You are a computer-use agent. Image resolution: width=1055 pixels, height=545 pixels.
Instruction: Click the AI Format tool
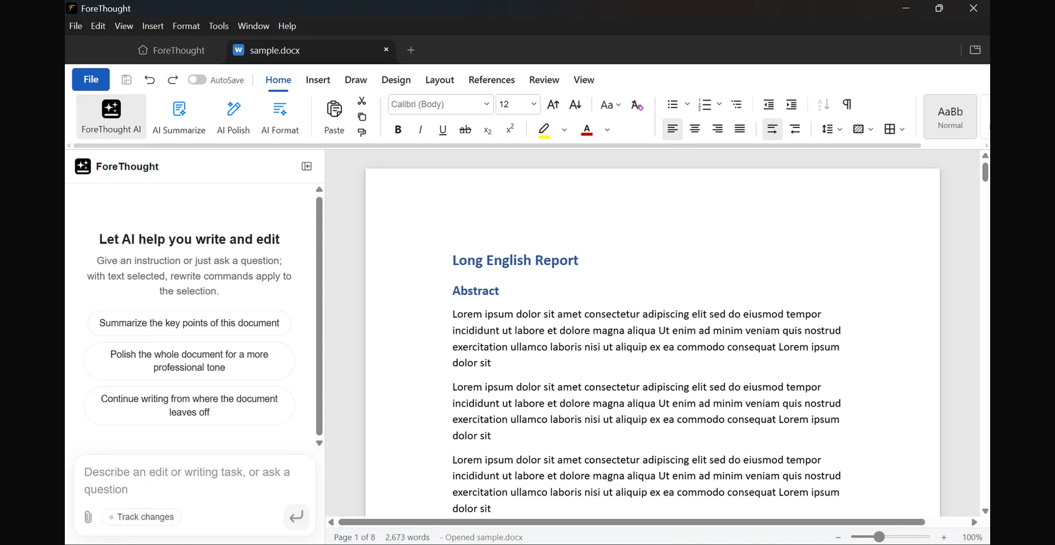coord(280,116)
